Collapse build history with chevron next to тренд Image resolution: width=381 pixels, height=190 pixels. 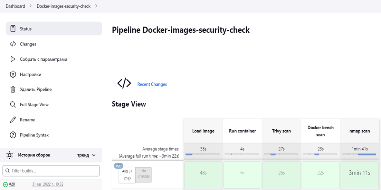(94, 155)
